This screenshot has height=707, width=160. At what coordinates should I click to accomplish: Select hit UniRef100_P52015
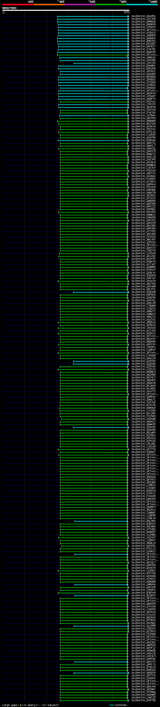[x=143, y=171]
